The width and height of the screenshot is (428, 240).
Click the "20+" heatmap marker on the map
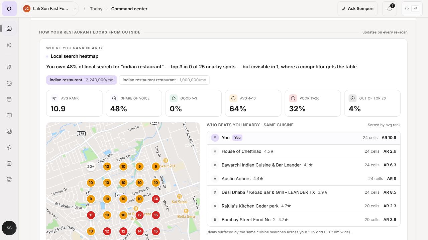[91, 166]
